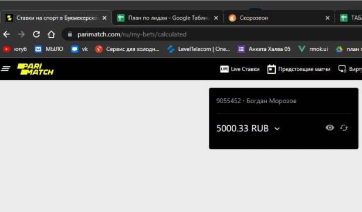Go back using browser back arrow
362x212 pixels.
[x=6, y=35]
